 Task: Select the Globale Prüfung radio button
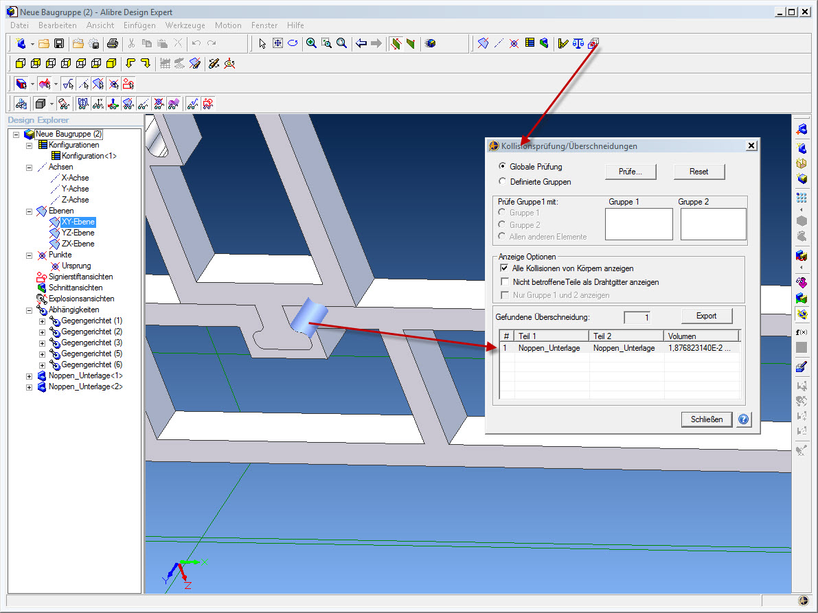click(502, 166)
